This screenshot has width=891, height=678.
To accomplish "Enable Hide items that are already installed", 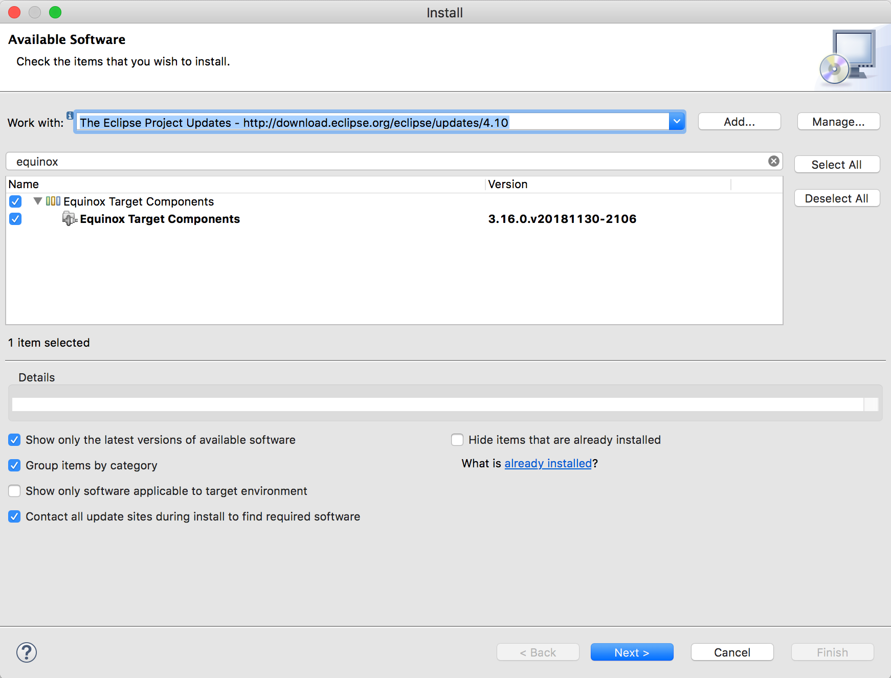I will coord(457,440).
